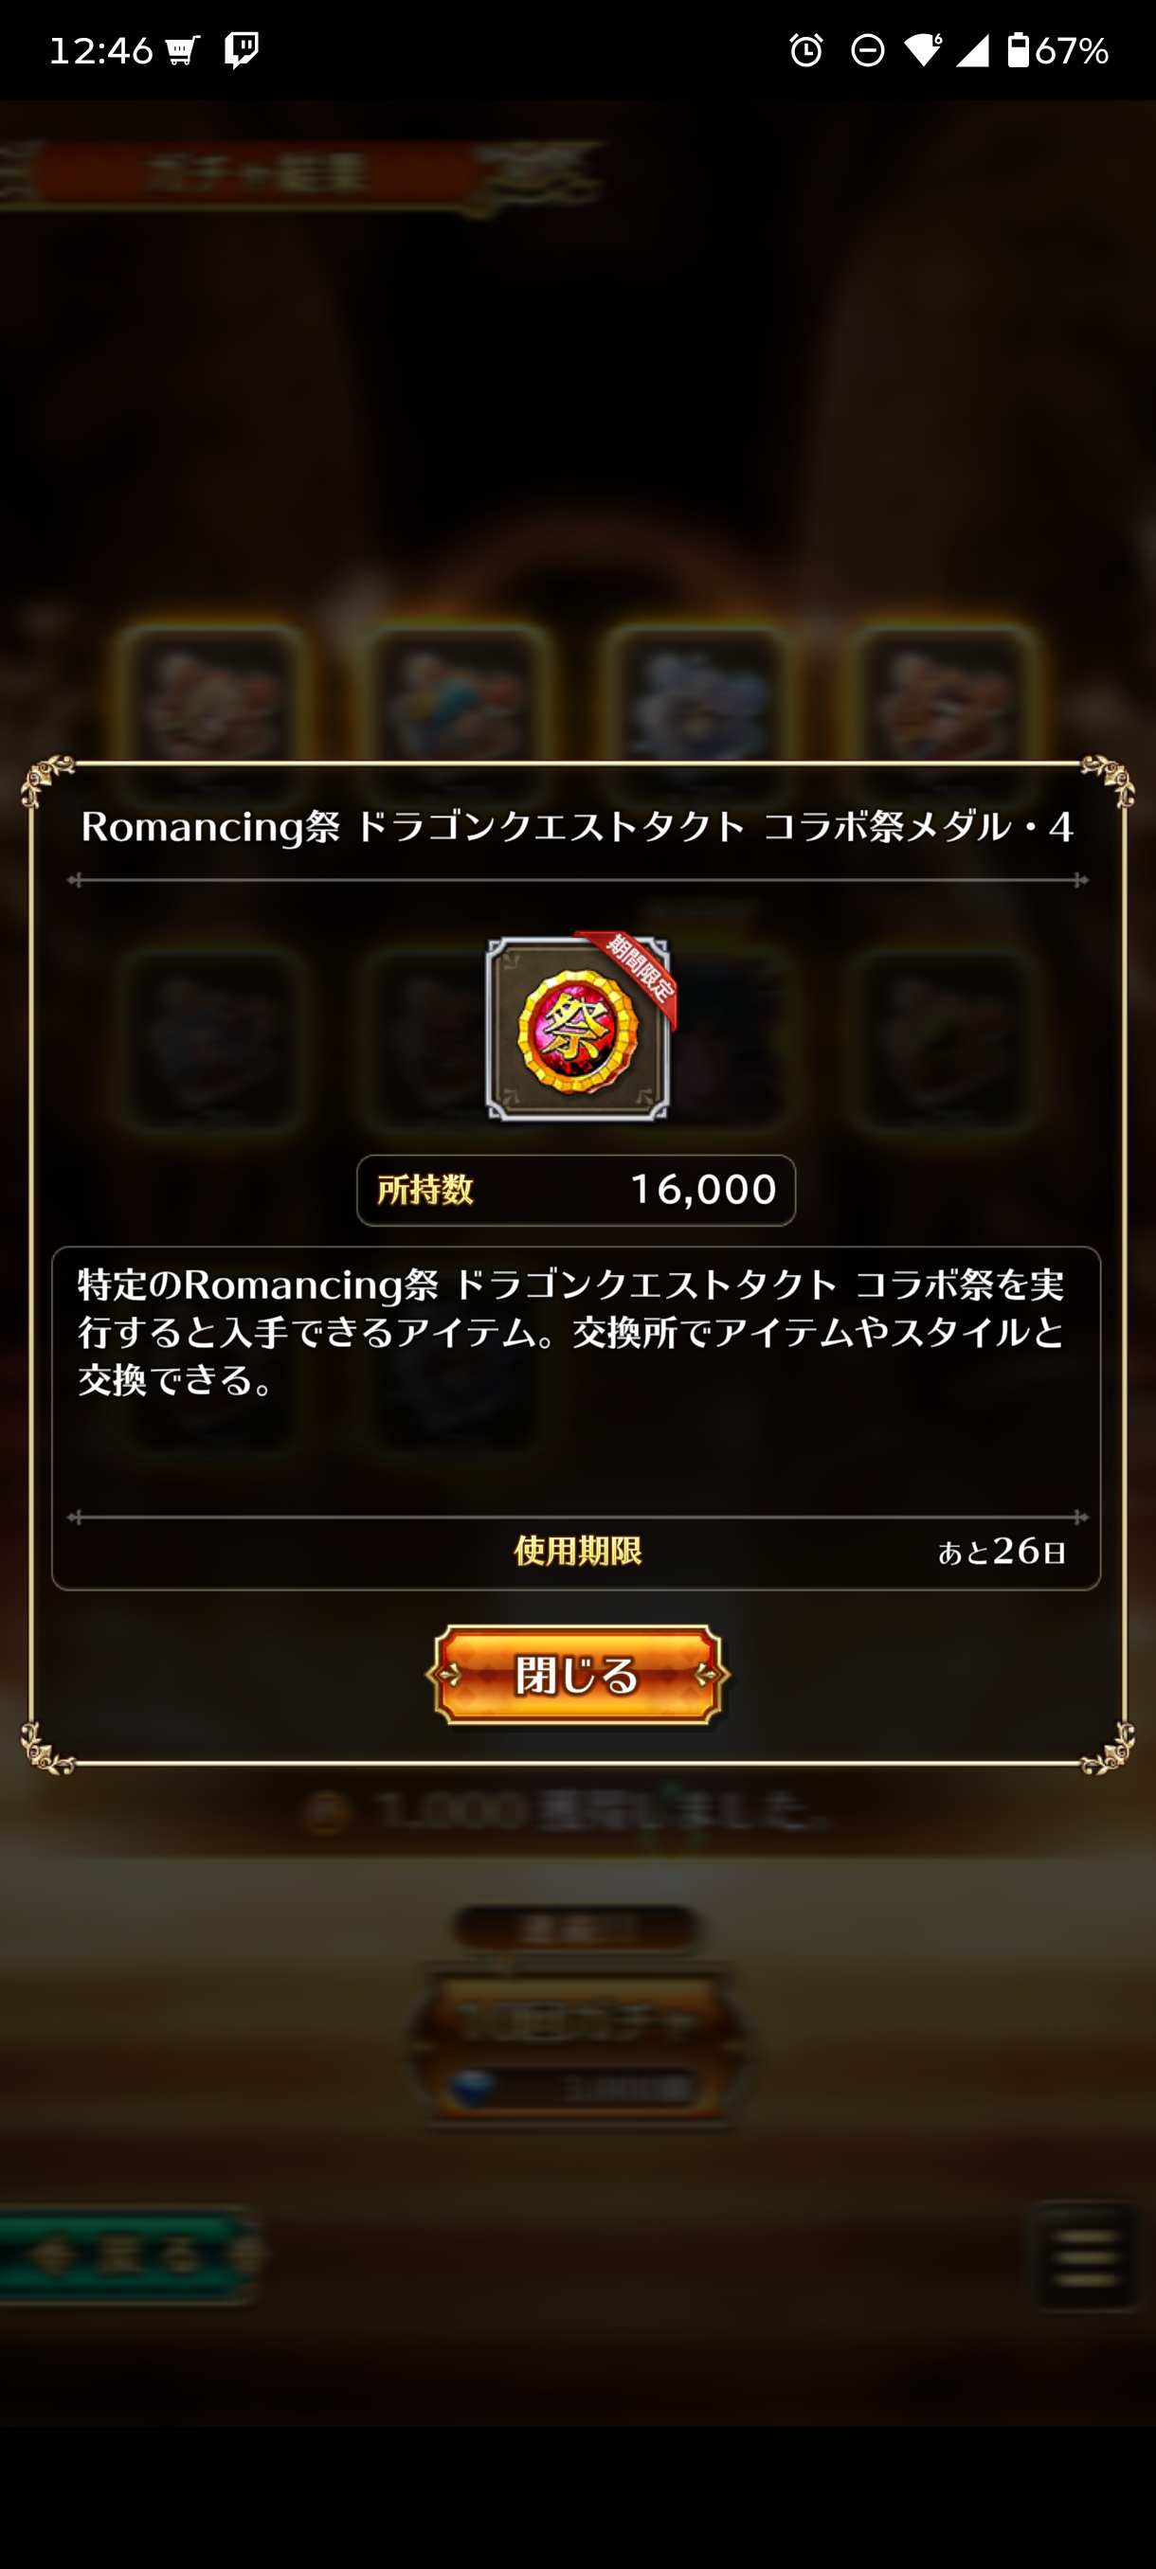Tap the blurred hamburger menu button
This screenshot has width=1156, height=2569.
(1085, 2255)
